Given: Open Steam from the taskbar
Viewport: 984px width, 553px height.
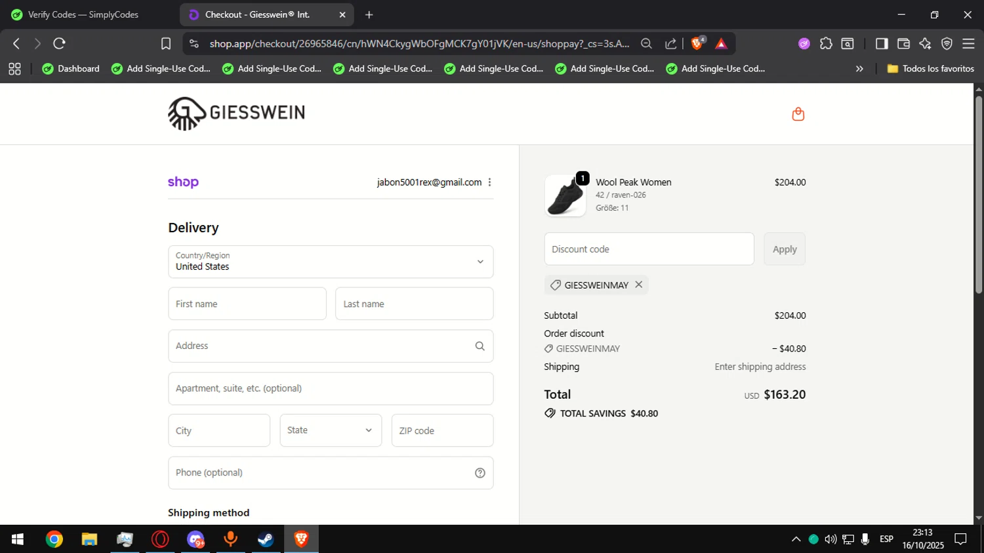Looking at the screenshot, I should 266,539.
